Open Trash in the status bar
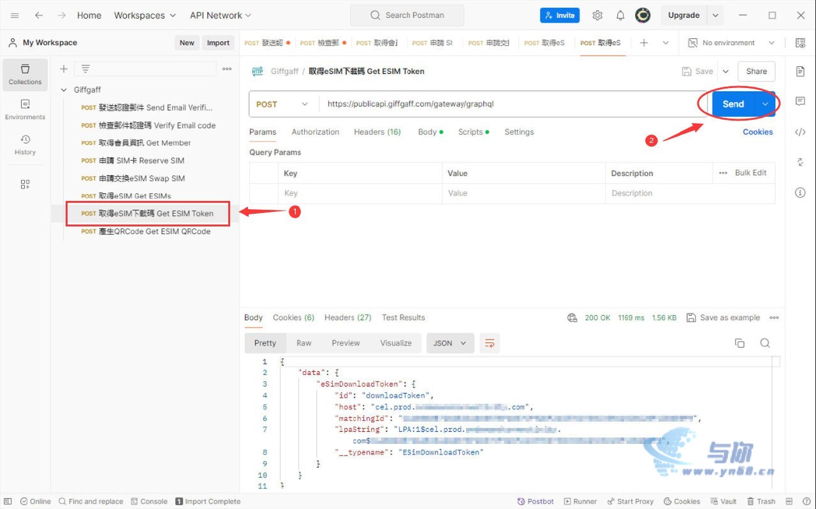816x509 pixels. pyautogui.click(x=761, y=501)
